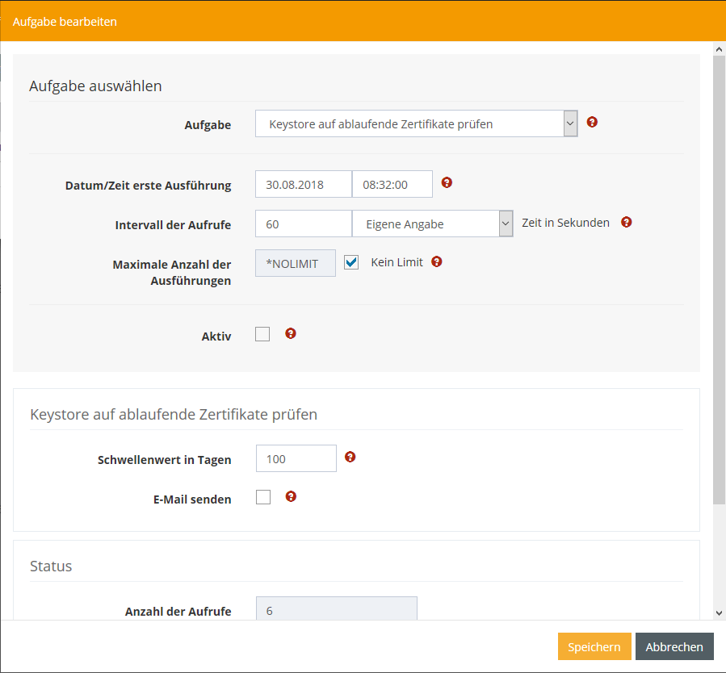Click help icon beside E-Mail senden checkbox
The width and height of the screenshot is (726, 673).
tap(291, 496)
